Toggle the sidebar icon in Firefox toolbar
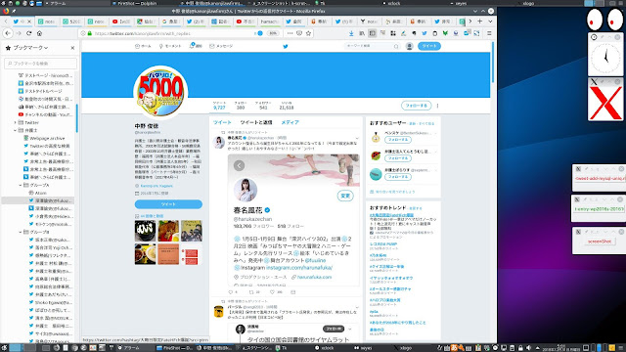 coord(373,33)
